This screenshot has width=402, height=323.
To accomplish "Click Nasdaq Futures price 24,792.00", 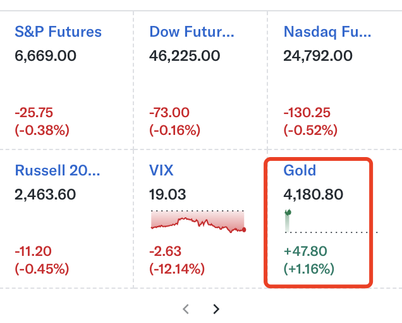I will [x=319, y=56].
